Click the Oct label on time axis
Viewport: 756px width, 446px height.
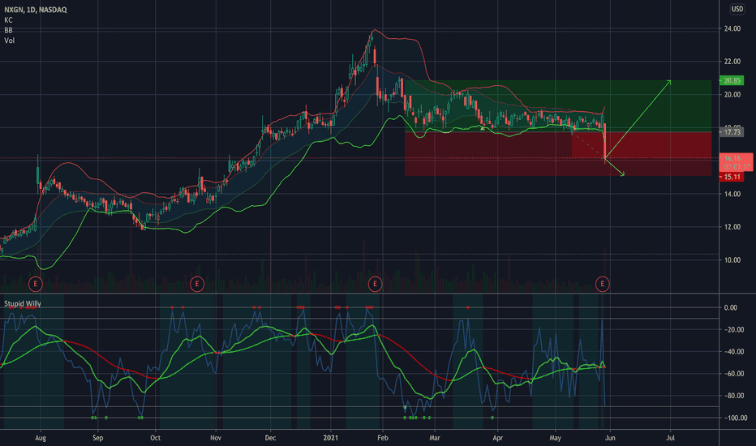click(x=155, y=438)
